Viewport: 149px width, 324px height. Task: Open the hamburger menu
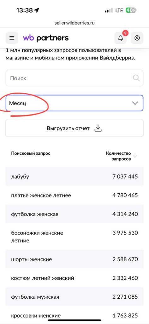(12, 38)
